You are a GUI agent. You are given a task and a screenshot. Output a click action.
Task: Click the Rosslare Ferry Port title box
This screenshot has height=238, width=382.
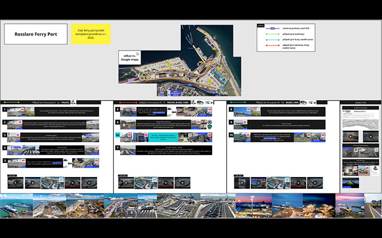[x=36, y=34]
